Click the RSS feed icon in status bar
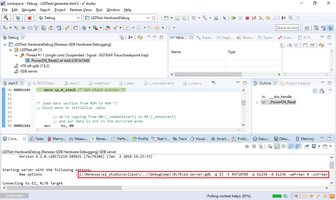 pos(332,196)
